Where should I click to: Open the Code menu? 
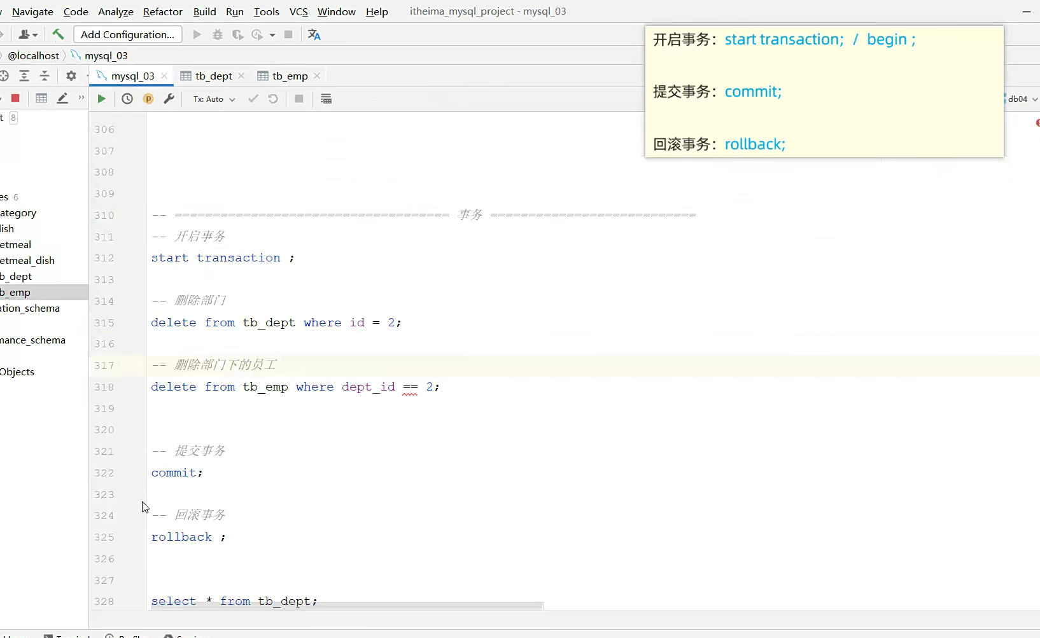(x=76, y=11)
